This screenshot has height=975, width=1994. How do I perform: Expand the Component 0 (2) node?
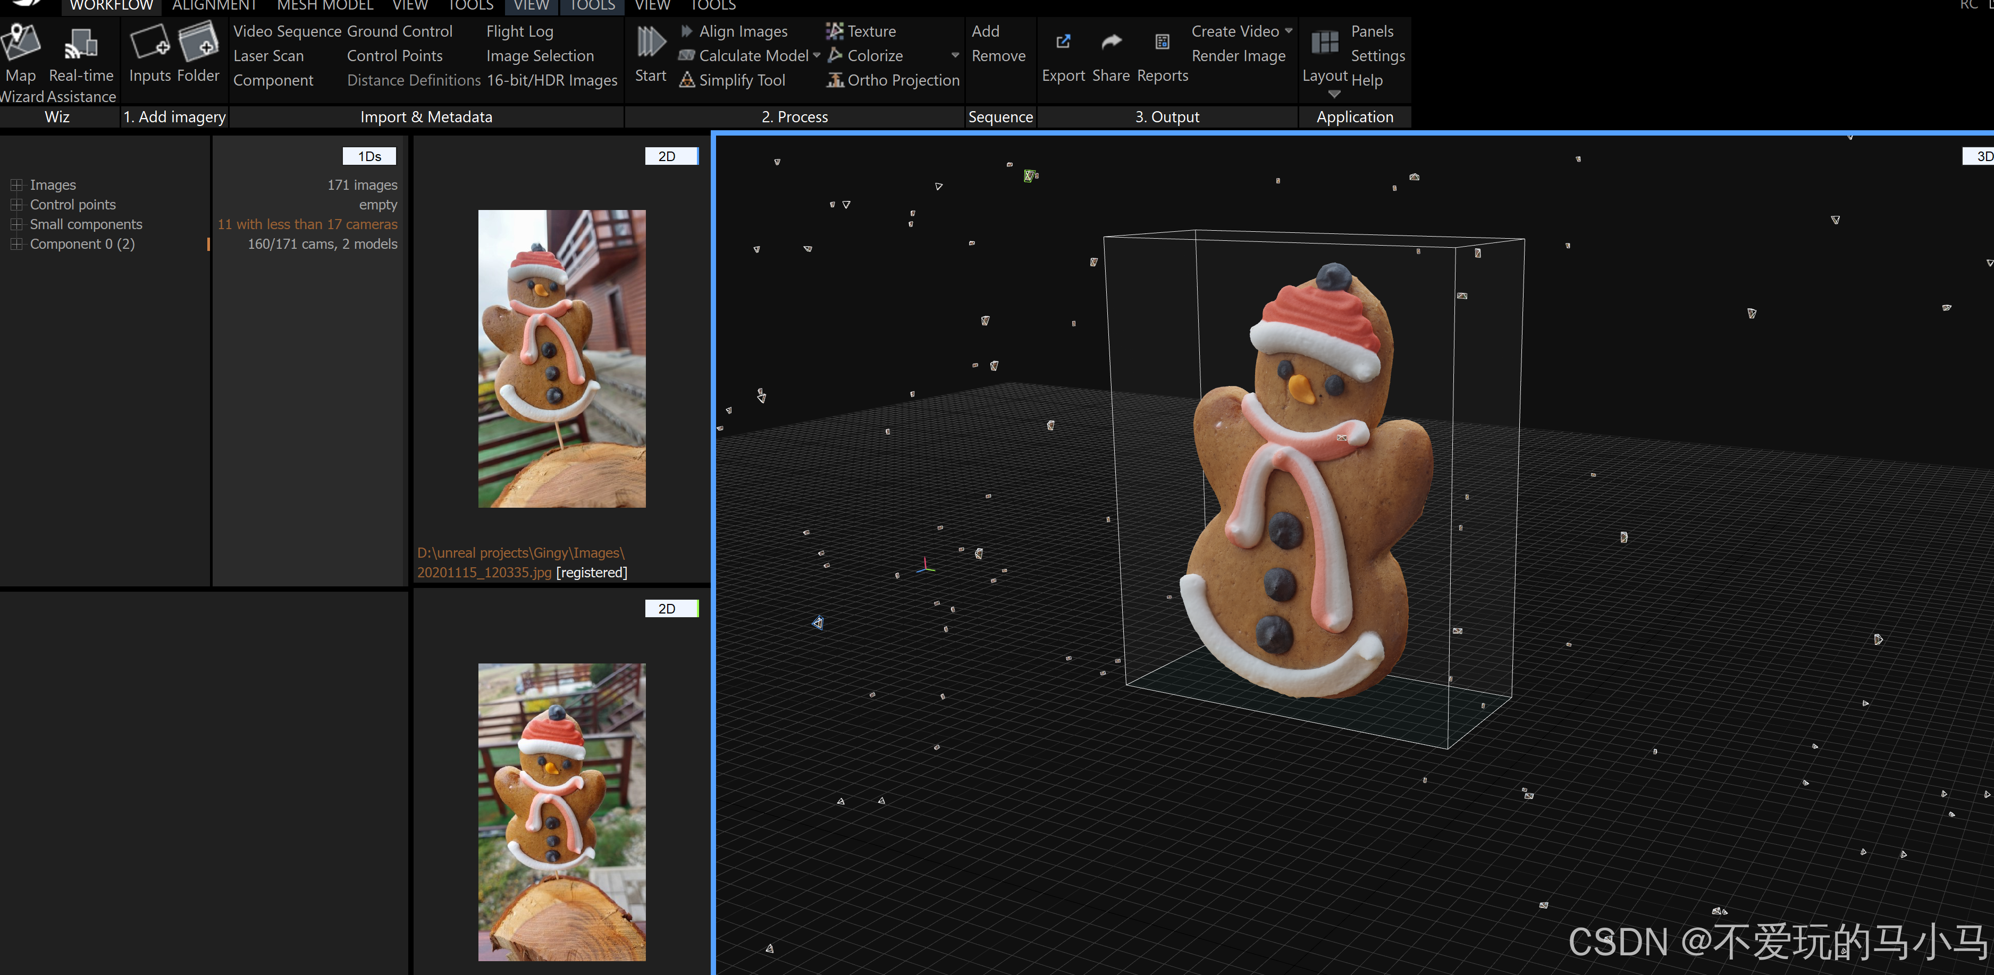(x=16, y=244)
